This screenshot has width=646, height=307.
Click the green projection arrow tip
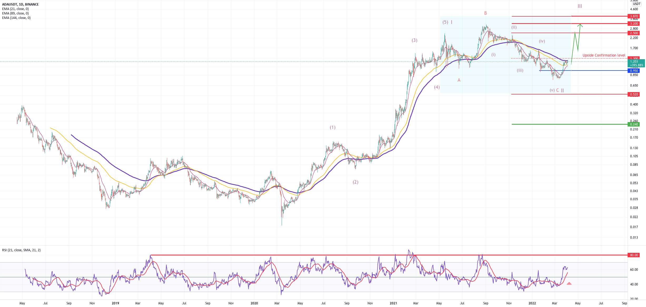click(580, 24)
